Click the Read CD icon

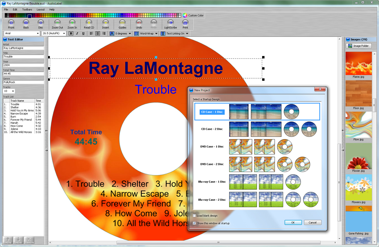pyautogui.click(x=89, y=23)
